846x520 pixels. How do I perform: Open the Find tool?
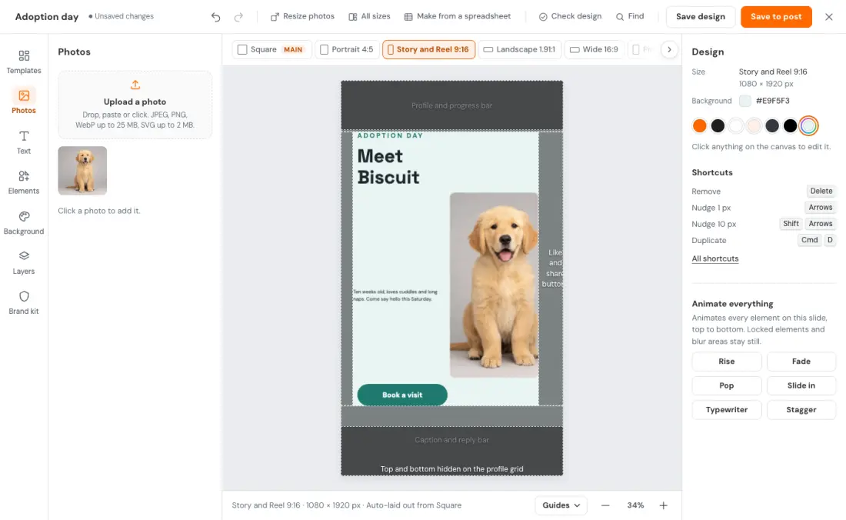[630, 17]
